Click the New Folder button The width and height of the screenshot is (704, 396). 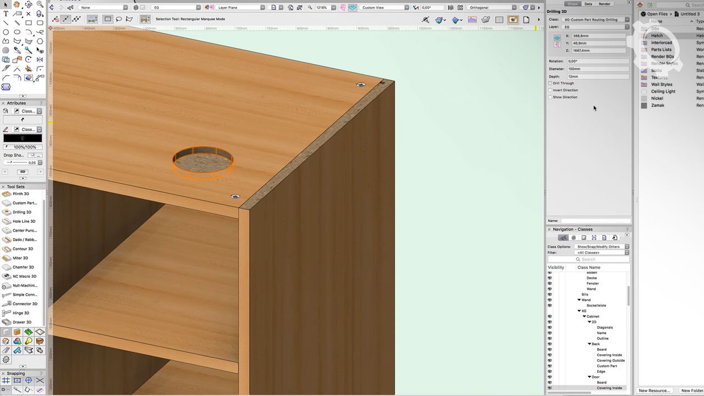point(692,391)
